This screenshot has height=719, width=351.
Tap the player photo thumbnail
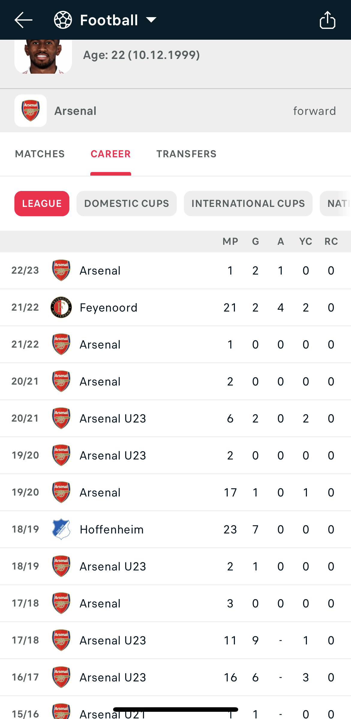tap(43, 57)
